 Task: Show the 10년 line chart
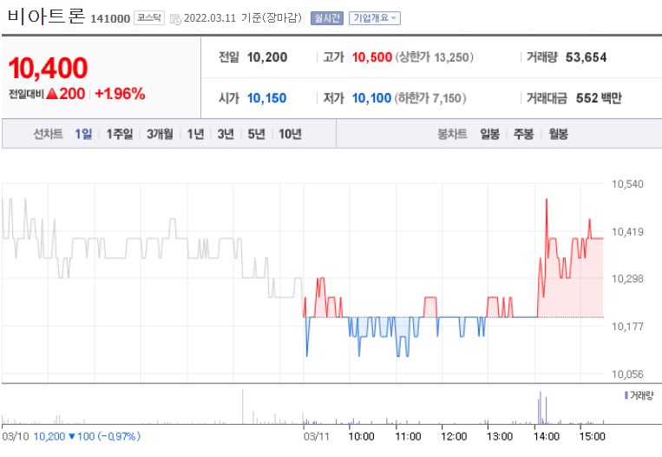(x=290, y=134)
